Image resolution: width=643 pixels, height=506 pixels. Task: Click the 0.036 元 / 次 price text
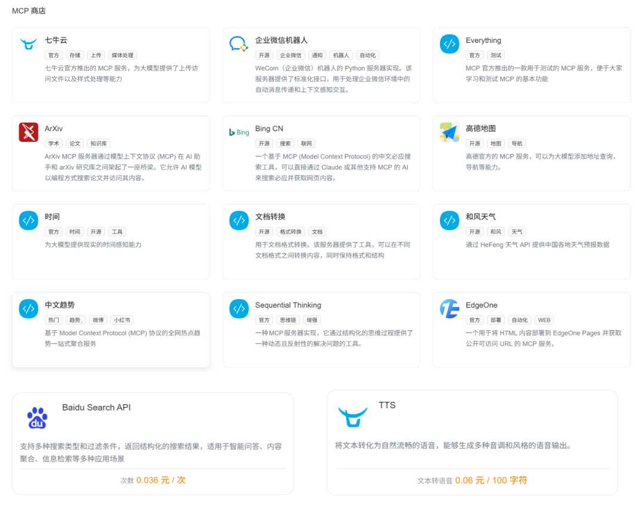pyautogui.click(x=161, y=480)
